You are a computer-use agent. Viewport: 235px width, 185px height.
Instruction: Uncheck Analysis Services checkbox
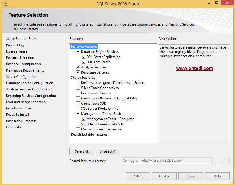click(x=78, y=67)
